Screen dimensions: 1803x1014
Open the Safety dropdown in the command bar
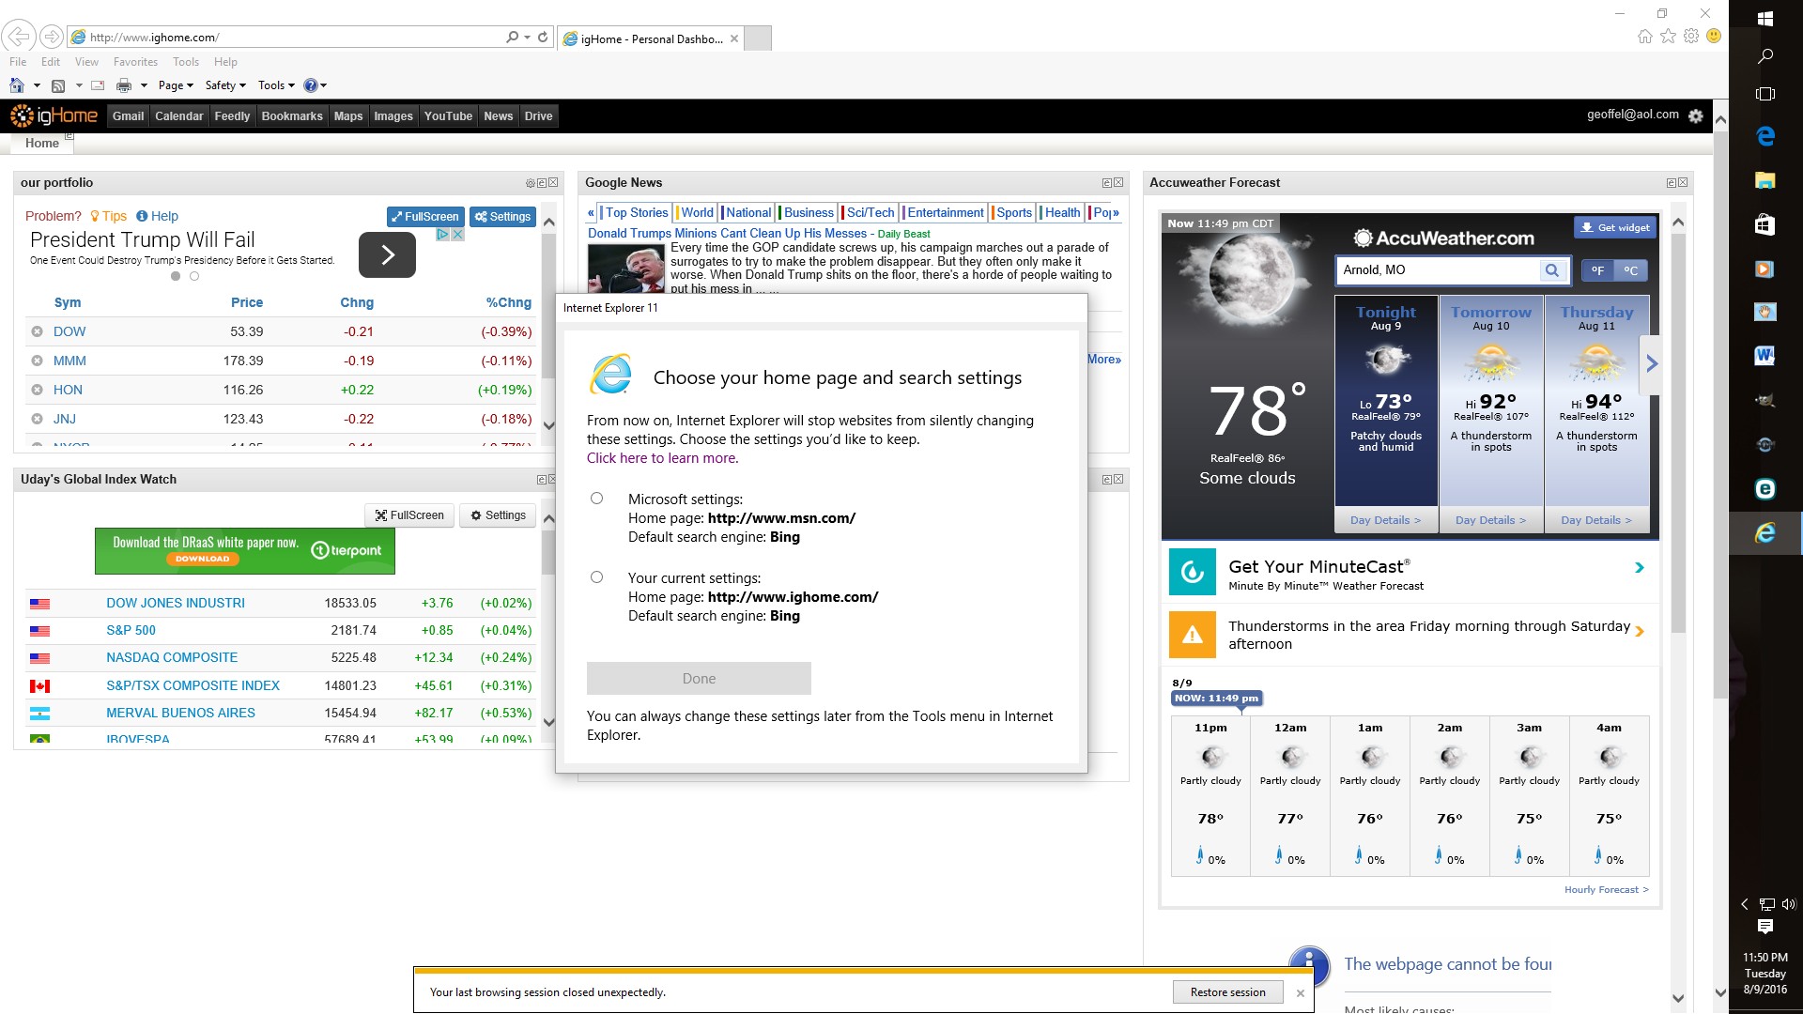[225, 85]
